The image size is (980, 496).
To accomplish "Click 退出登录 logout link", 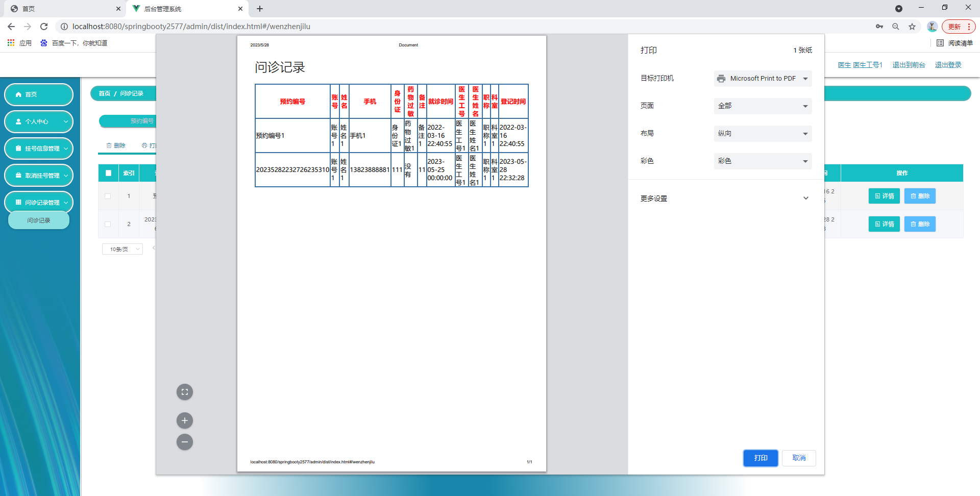I will 948,65.
